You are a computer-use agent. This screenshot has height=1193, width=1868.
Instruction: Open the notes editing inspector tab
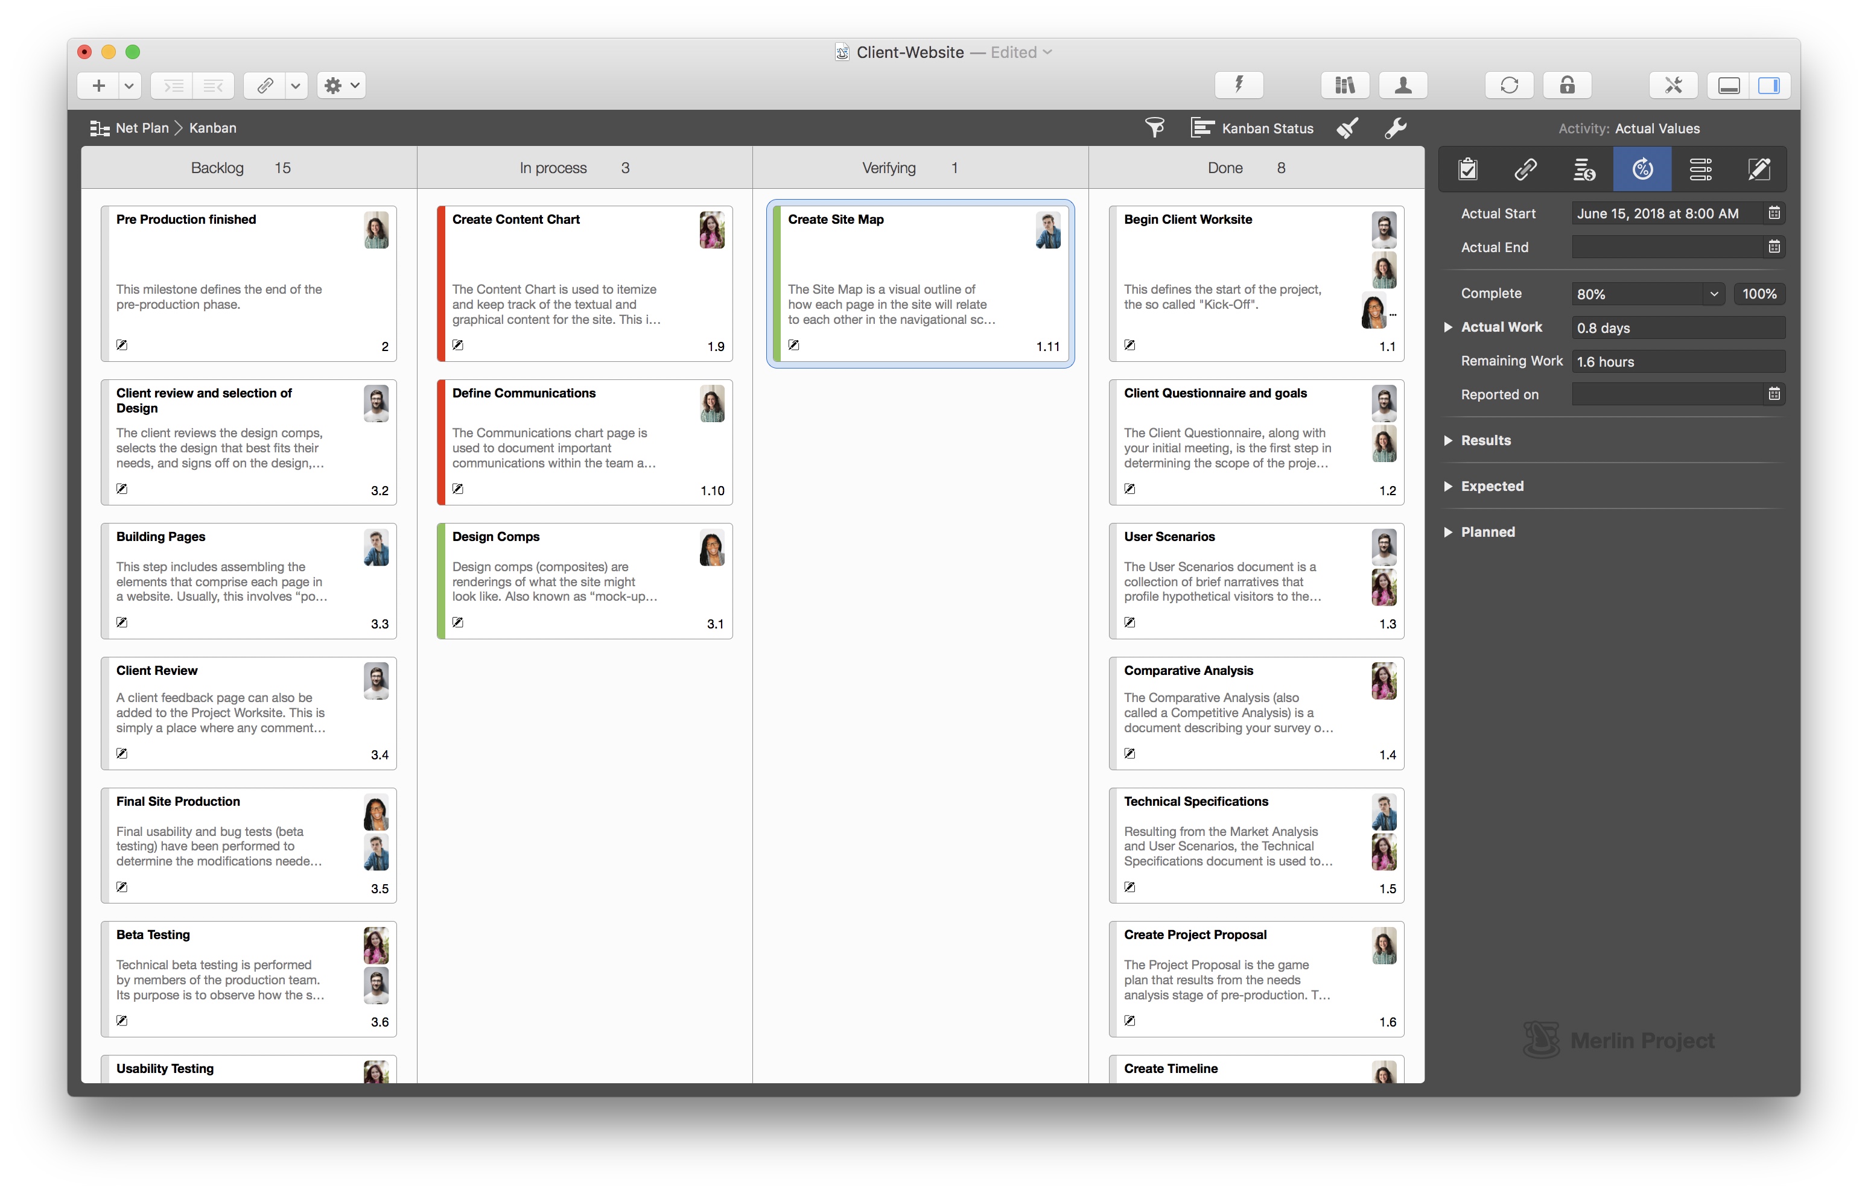click(x=1759, y=169)
